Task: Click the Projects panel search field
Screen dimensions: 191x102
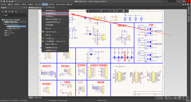Action: (14, 15)
